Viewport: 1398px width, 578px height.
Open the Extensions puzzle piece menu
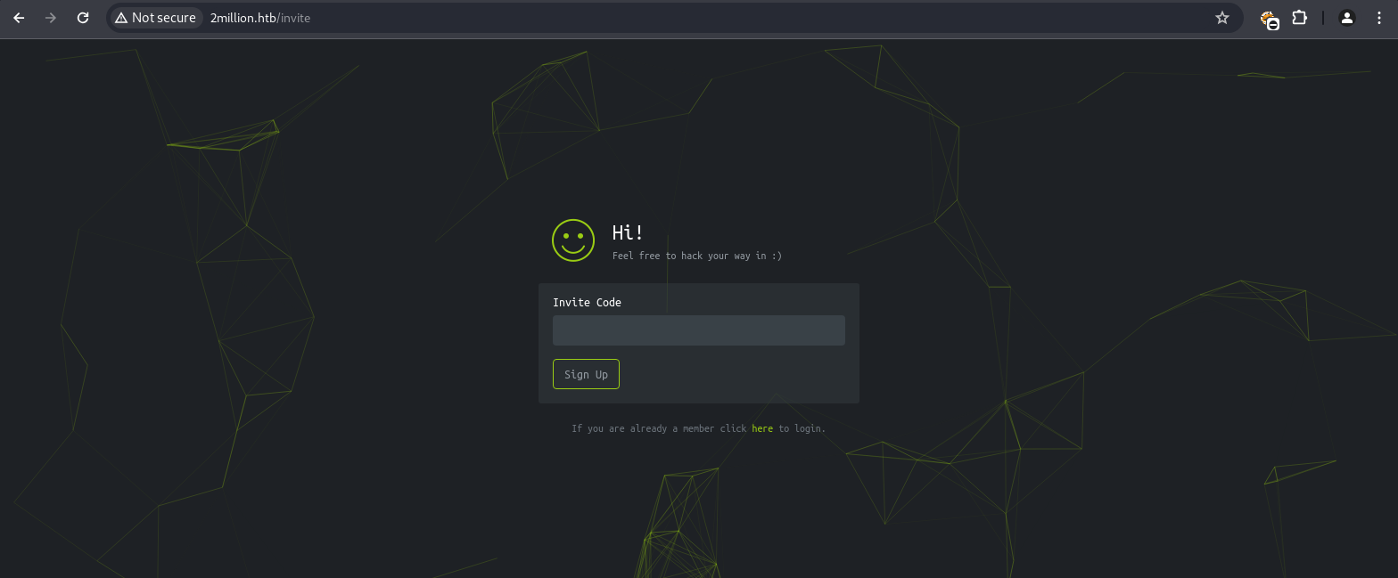point(1299,18)
